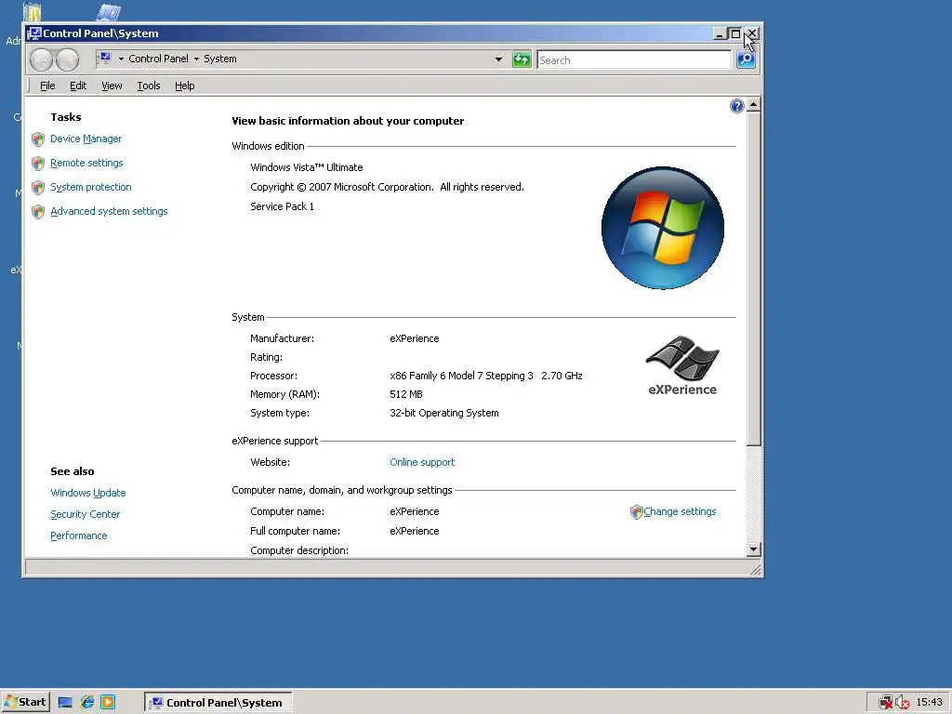Viewport: 952px width, 714px height.
Task: Open the File menu
Action: click(47, 86)
